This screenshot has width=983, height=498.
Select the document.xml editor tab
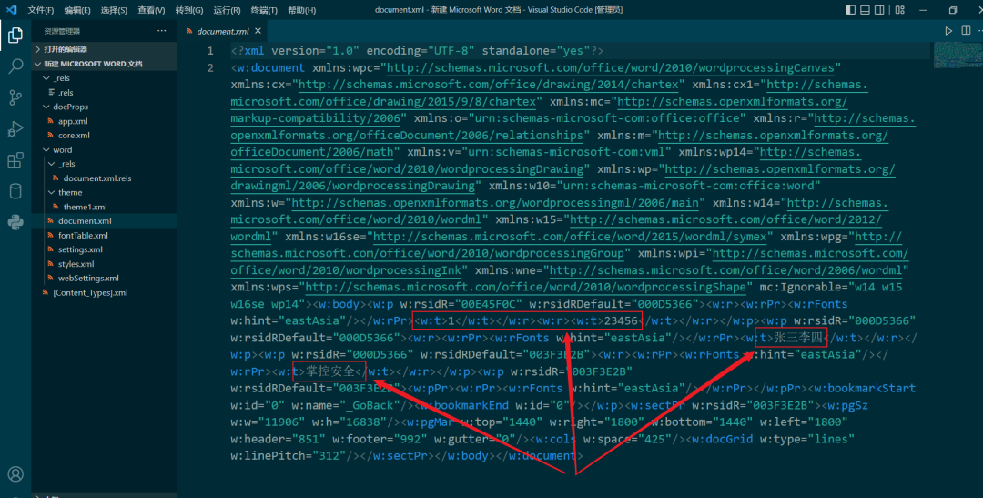223,31
